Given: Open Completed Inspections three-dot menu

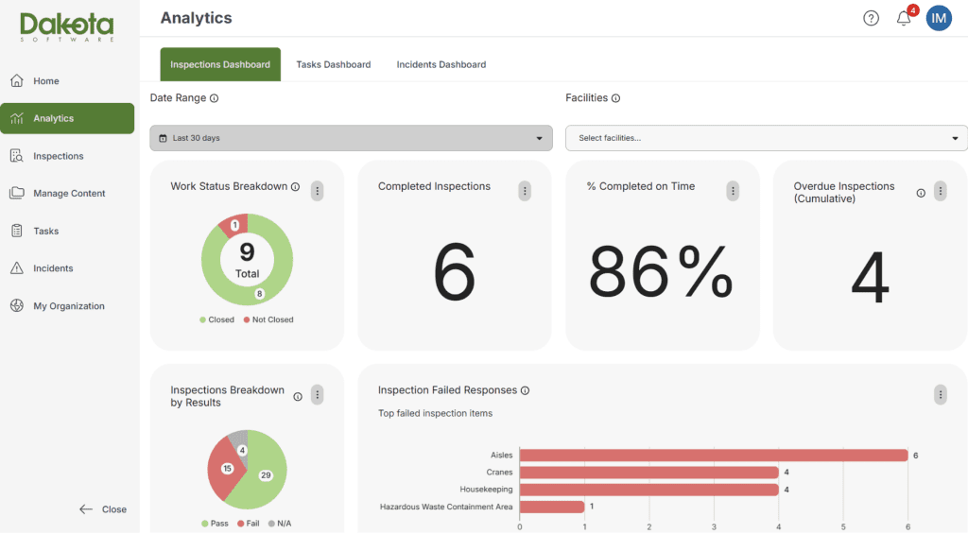Looking at the screenshot, I should pos(525,191).
